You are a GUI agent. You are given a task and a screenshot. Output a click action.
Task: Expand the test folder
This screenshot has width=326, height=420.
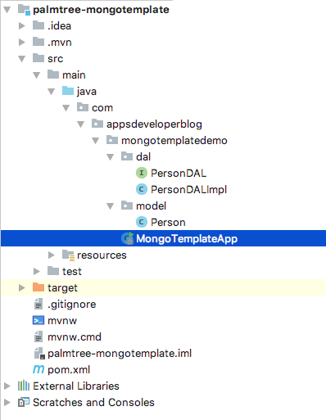point(37,271)
